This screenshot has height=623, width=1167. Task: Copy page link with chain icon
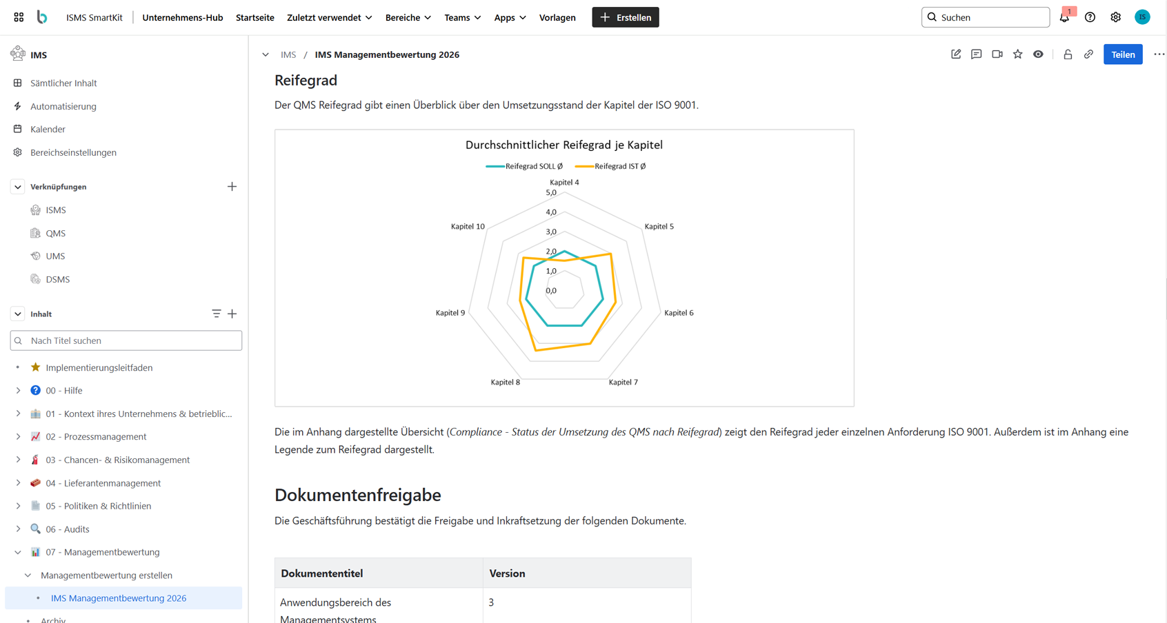click(1088, 54)
